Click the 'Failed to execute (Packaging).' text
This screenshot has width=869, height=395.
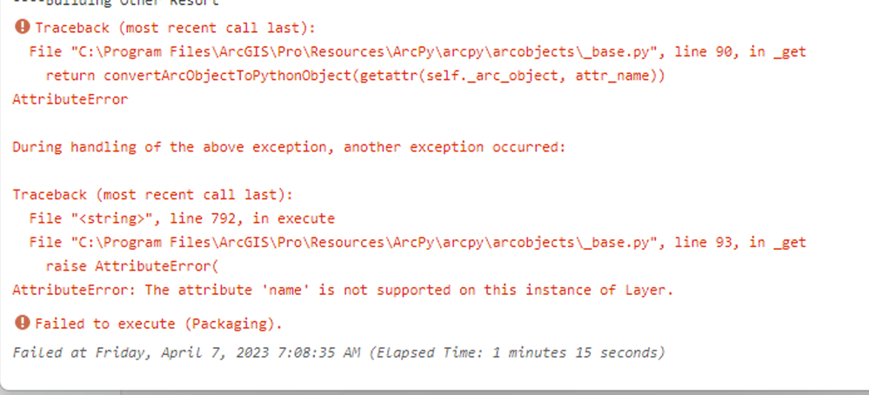[158, 324]
